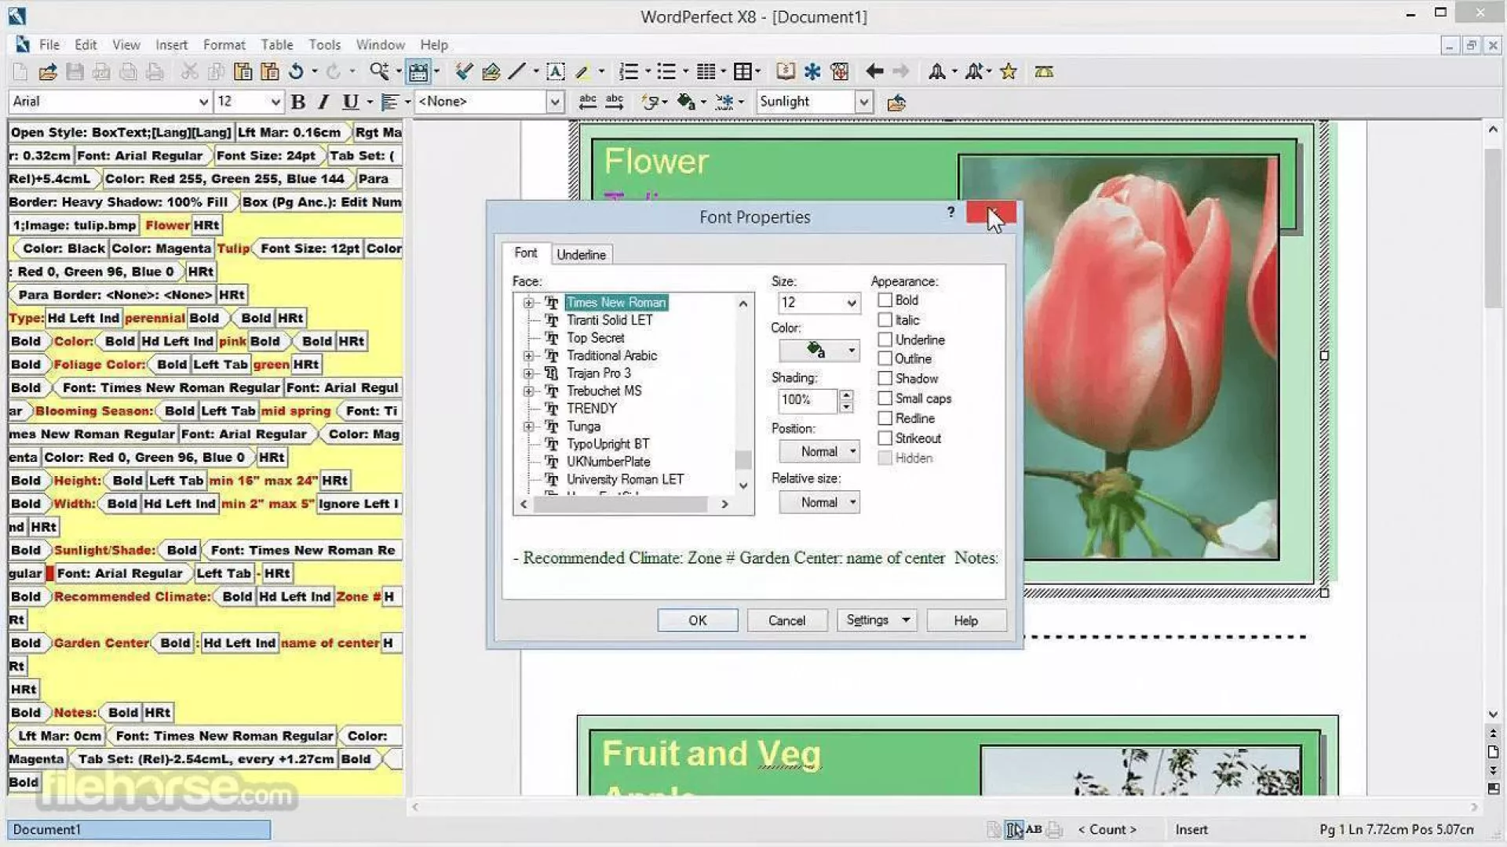The height and width of the screenshot is (847, 1507).
Task: Click the back arrow navigation icon
Action: click(874, 72)
